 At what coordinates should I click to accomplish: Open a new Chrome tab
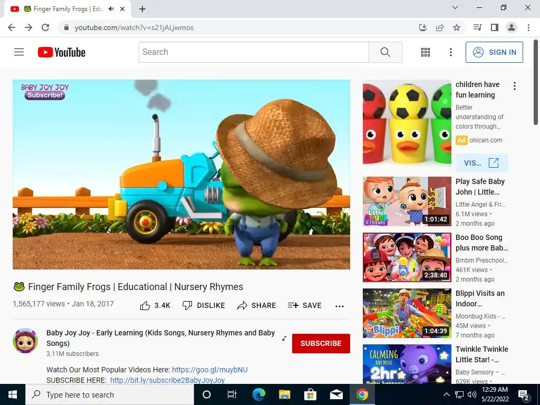[x=142, y=9]
